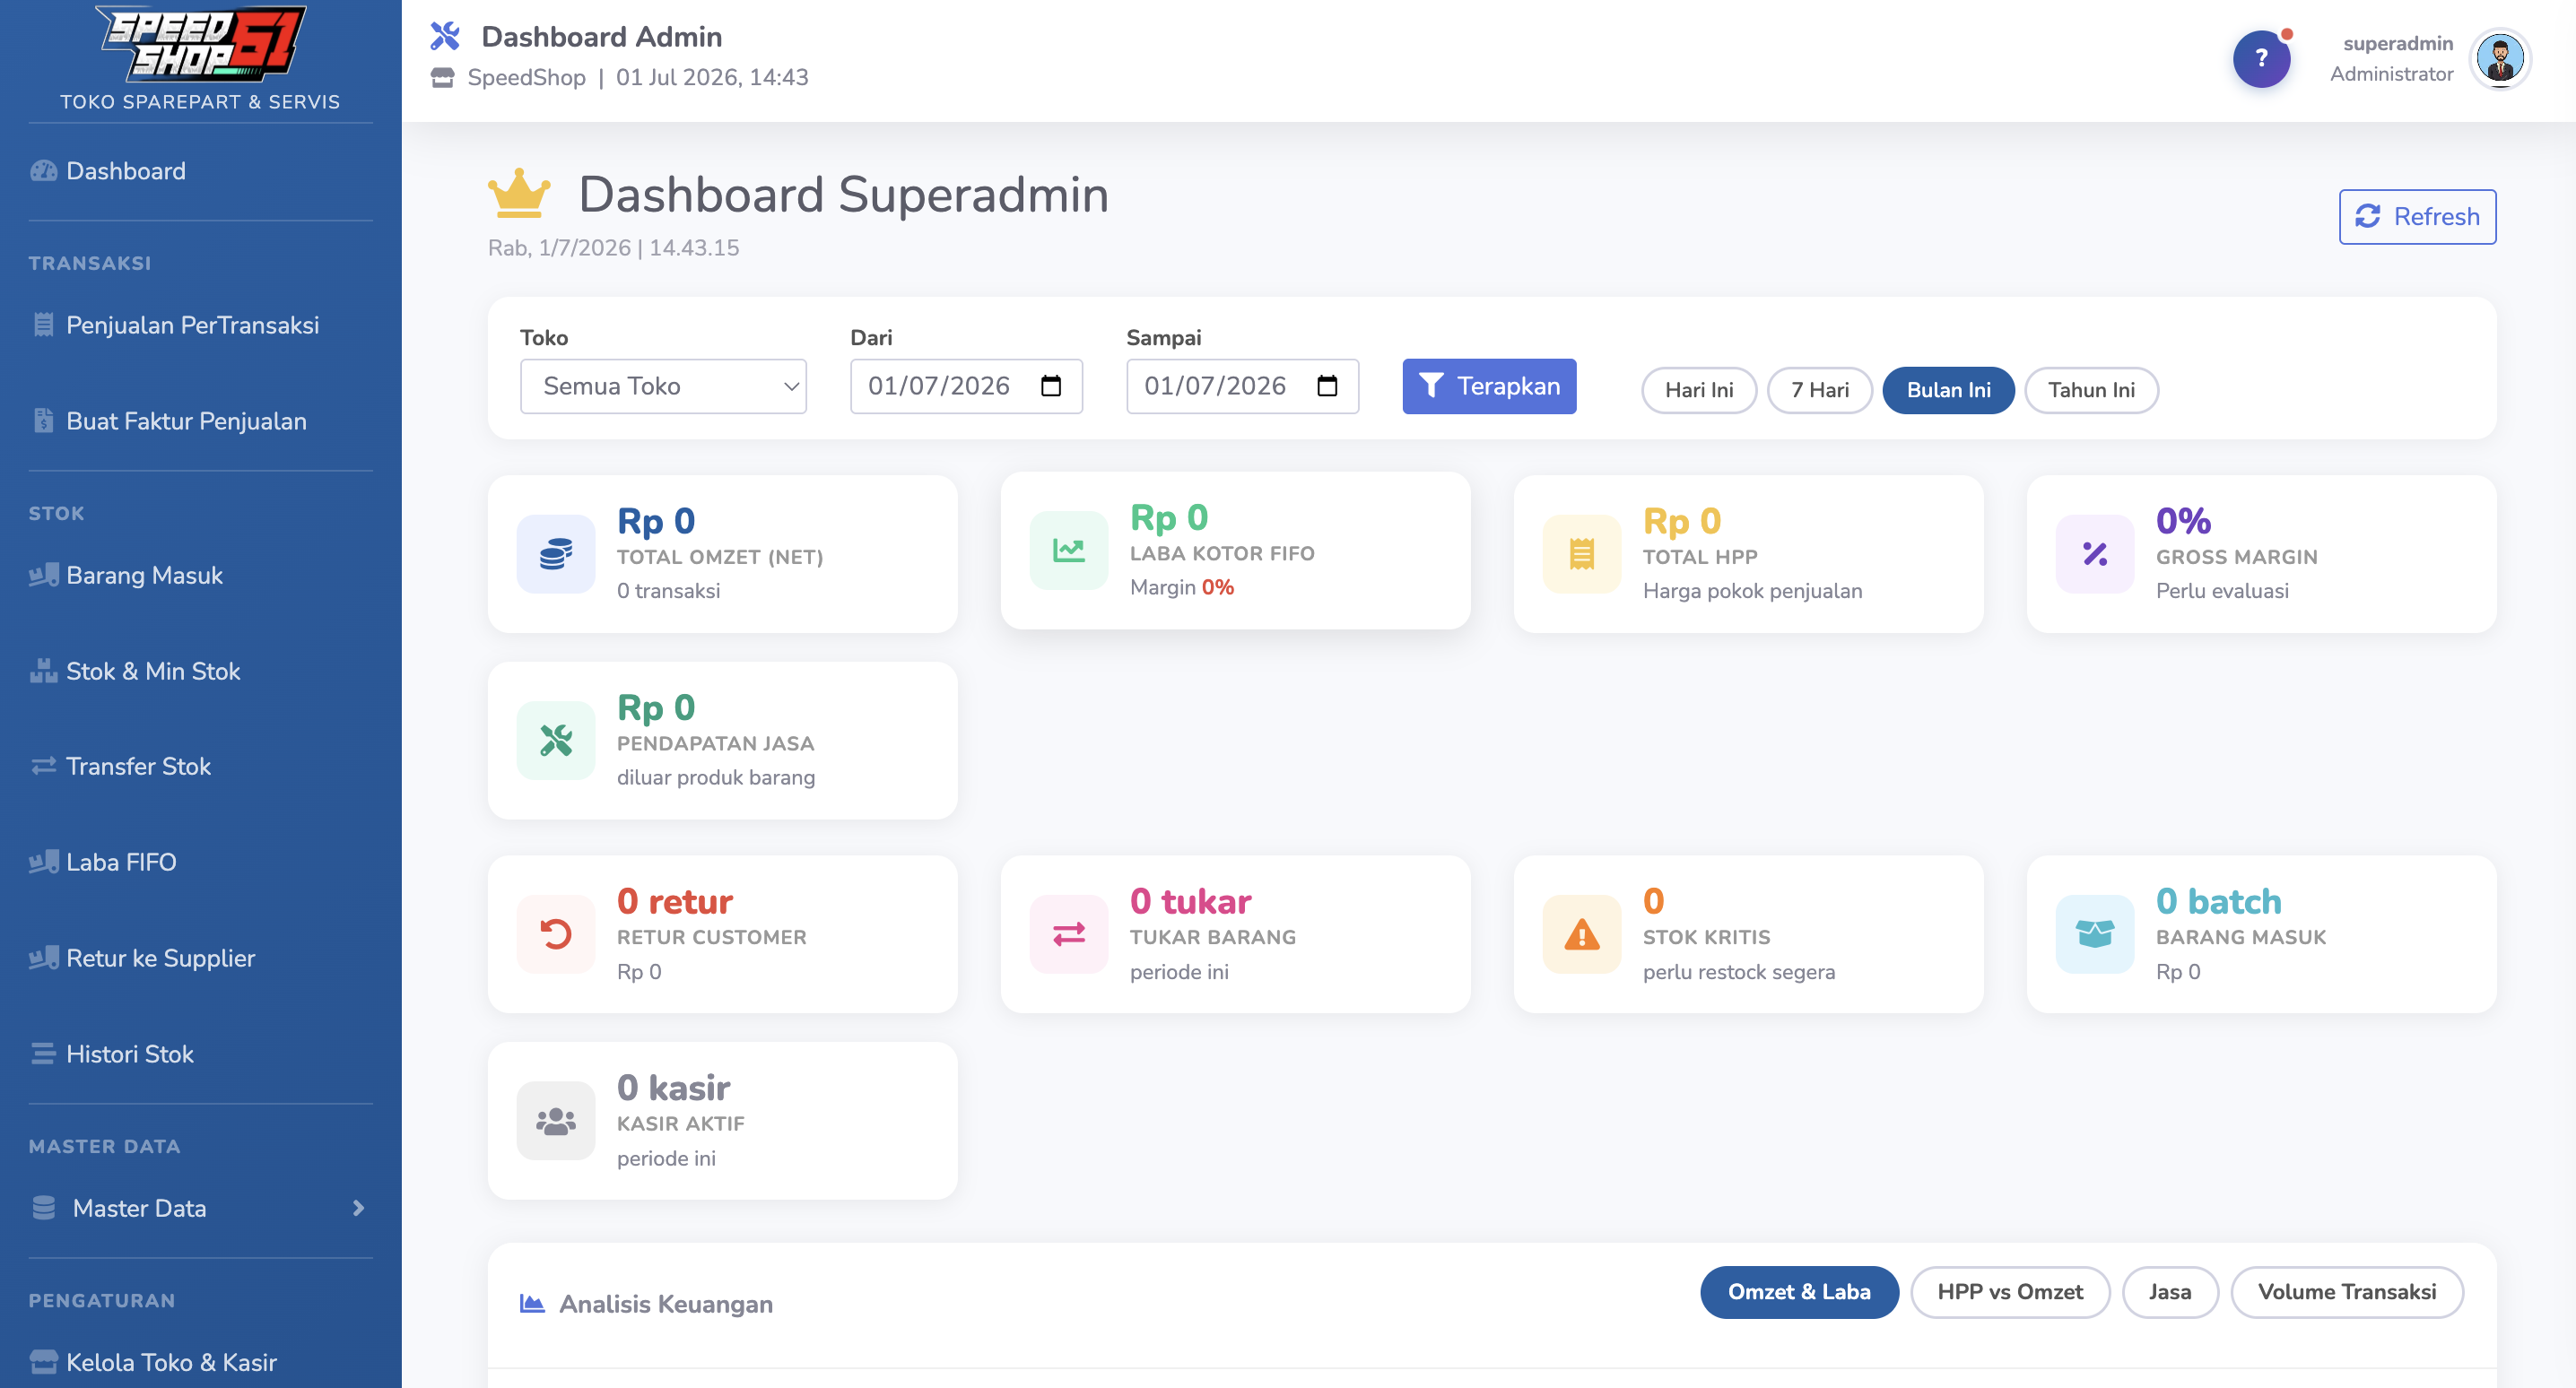Switch to Volume Transaksi chart tab
Screen dimensions: 2576x1388
(2347, 1292)
